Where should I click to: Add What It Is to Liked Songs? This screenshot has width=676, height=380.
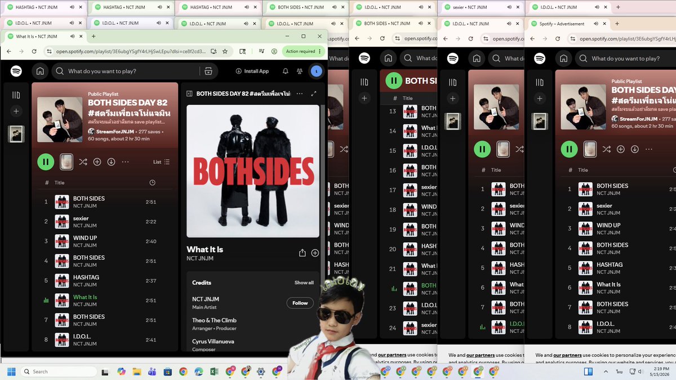(315, 253)
